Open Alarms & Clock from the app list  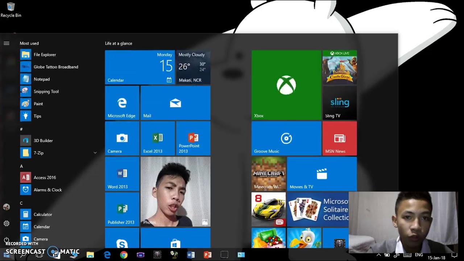[x=59, y=190]
